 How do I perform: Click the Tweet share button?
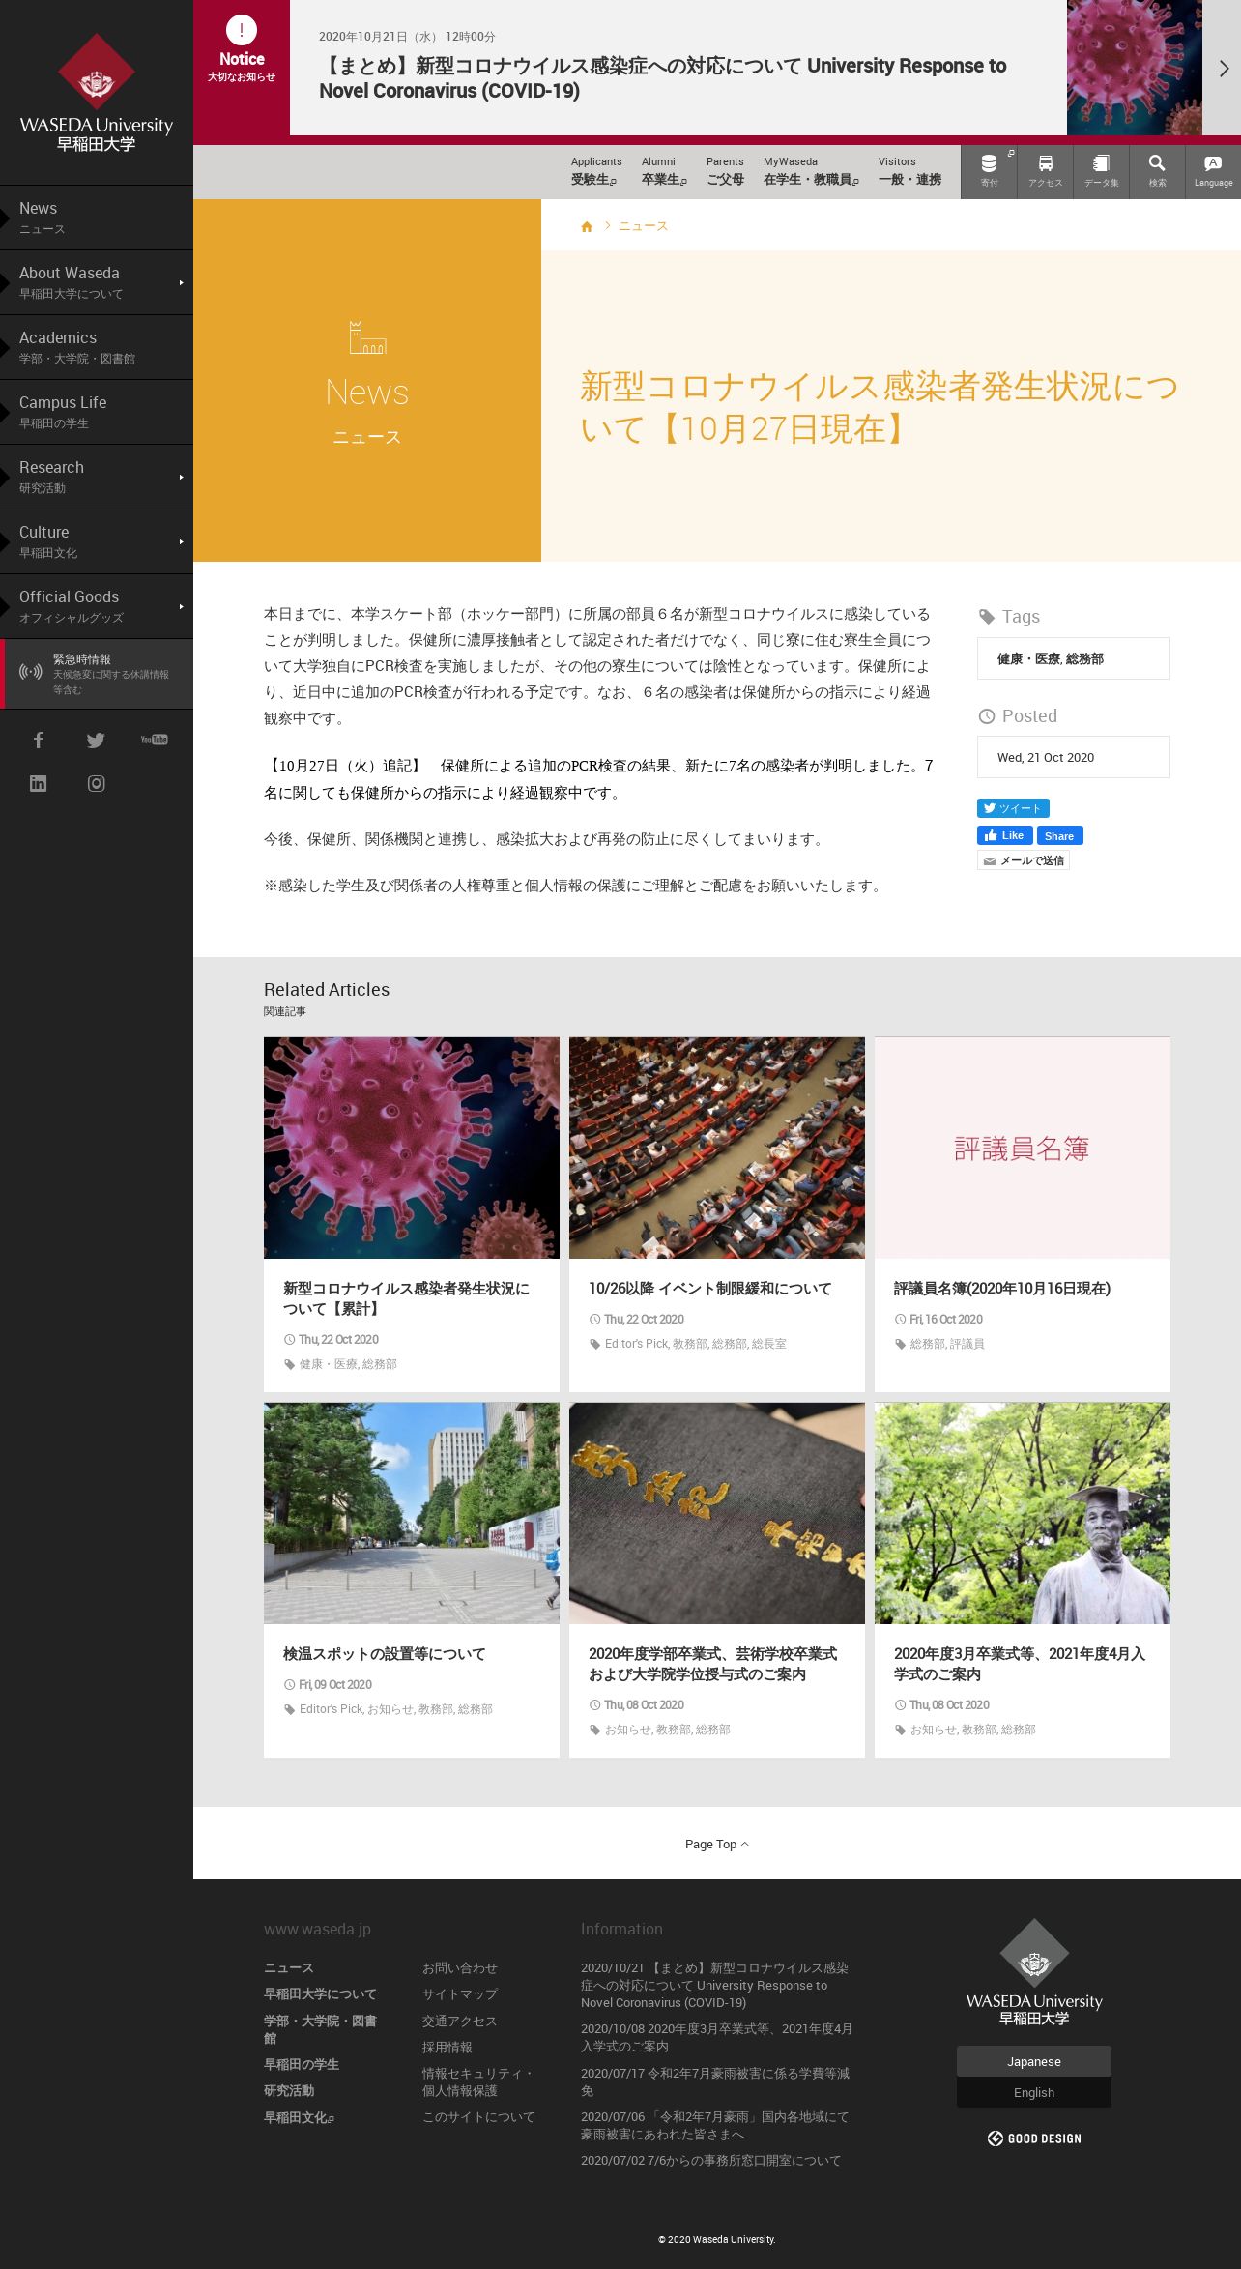point(1012,808)
